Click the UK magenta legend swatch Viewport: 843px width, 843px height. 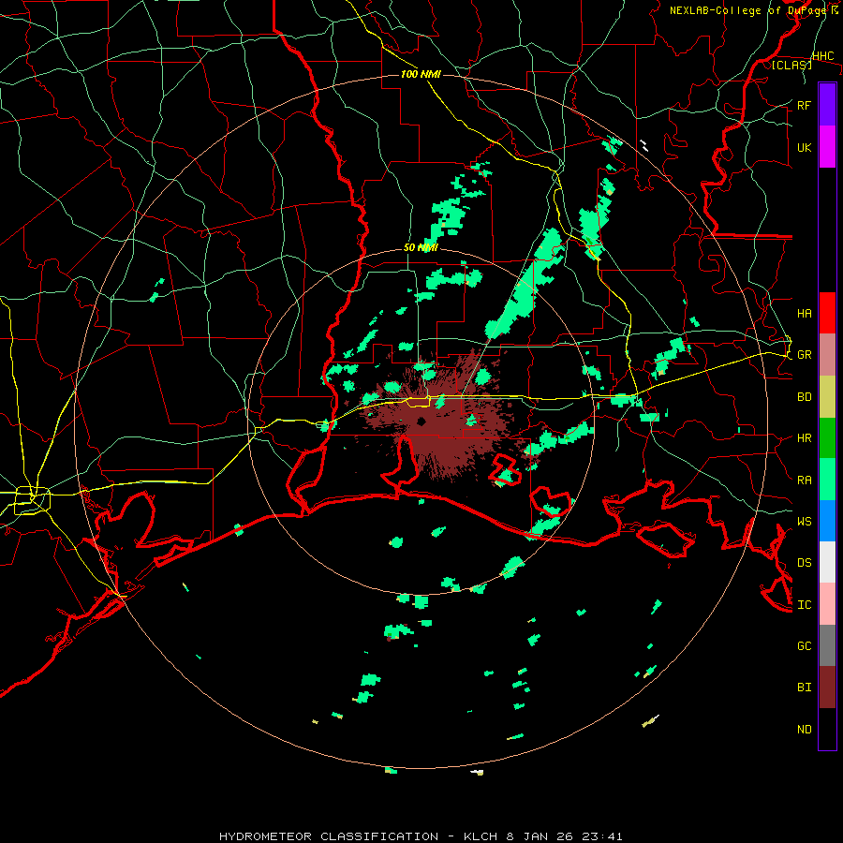[827, 147]
